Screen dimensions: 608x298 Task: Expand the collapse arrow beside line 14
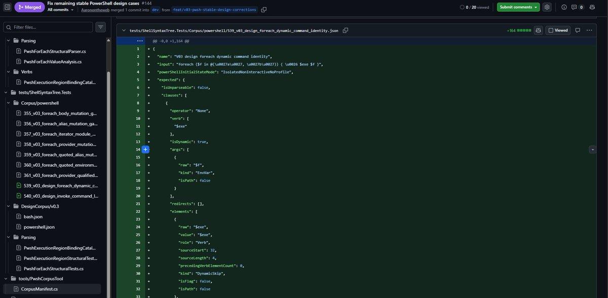592,150
